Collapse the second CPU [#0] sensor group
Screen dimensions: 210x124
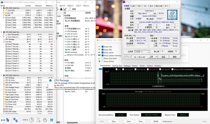point(2,32)
